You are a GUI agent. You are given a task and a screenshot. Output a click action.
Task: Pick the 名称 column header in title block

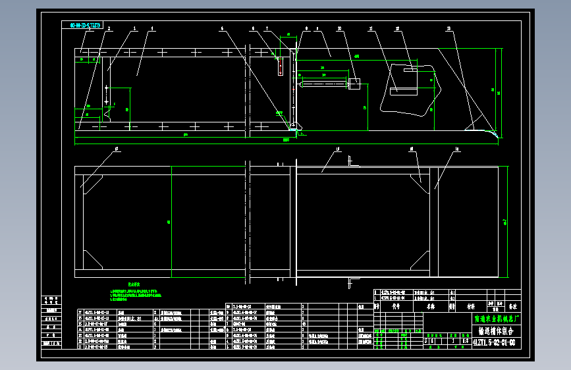[431, 307]
